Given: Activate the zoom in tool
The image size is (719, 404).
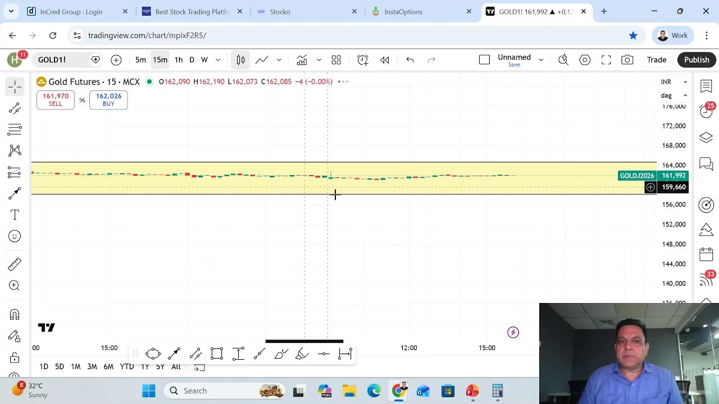Looking at the screenshot, I should [15, 286].
